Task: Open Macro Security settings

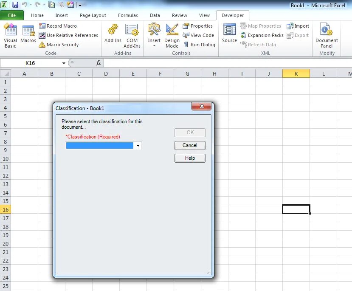Action: (x=59, y=45)
